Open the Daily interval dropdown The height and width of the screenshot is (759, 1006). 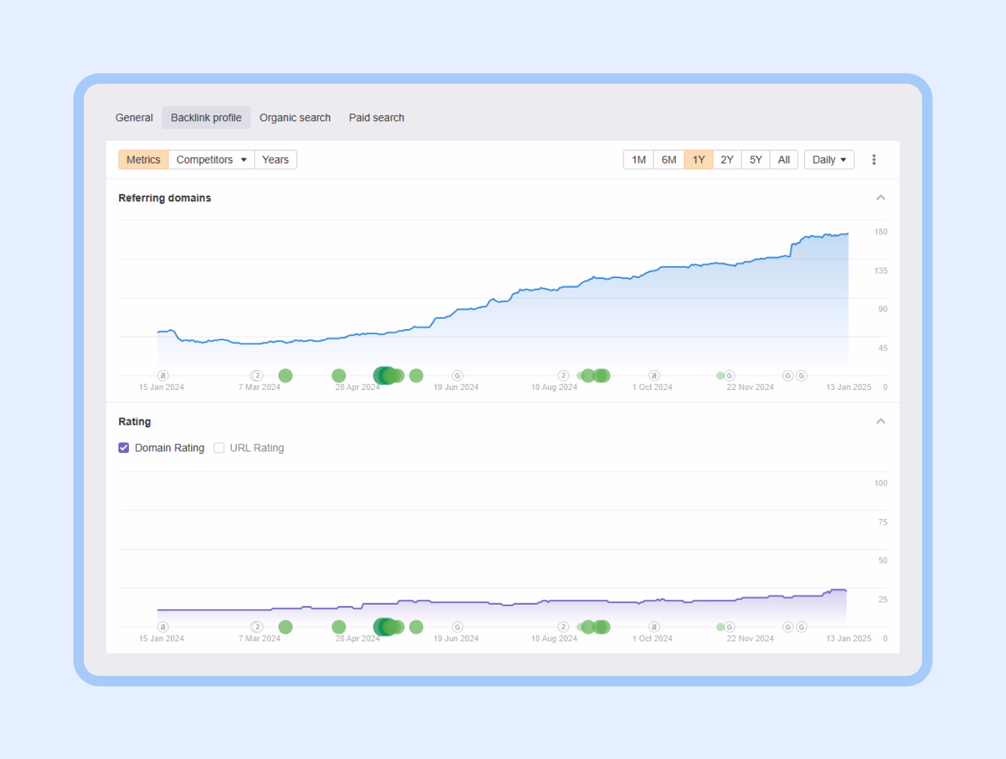tap(829, 160)
